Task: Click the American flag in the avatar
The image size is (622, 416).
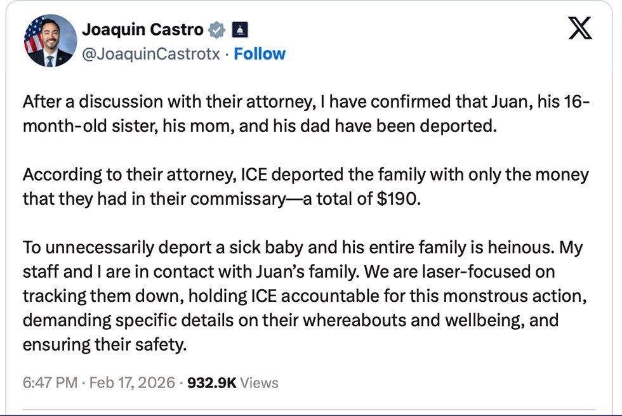Action: (33, 37)
